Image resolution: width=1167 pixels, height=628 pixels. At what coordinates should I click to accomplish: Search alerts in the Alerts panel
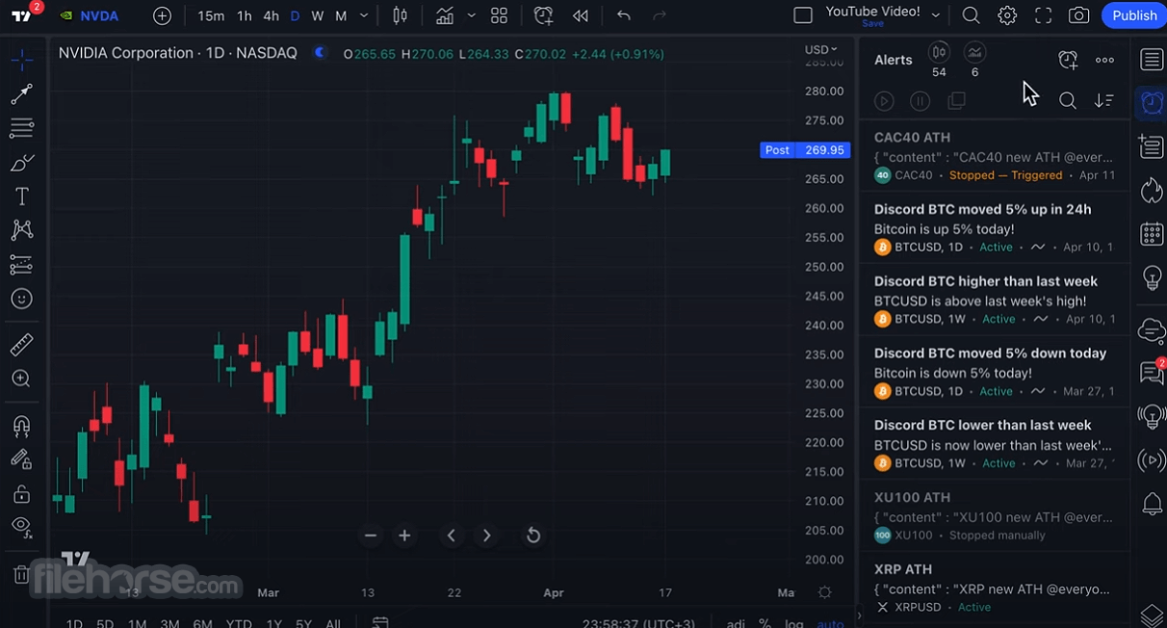1067,100
